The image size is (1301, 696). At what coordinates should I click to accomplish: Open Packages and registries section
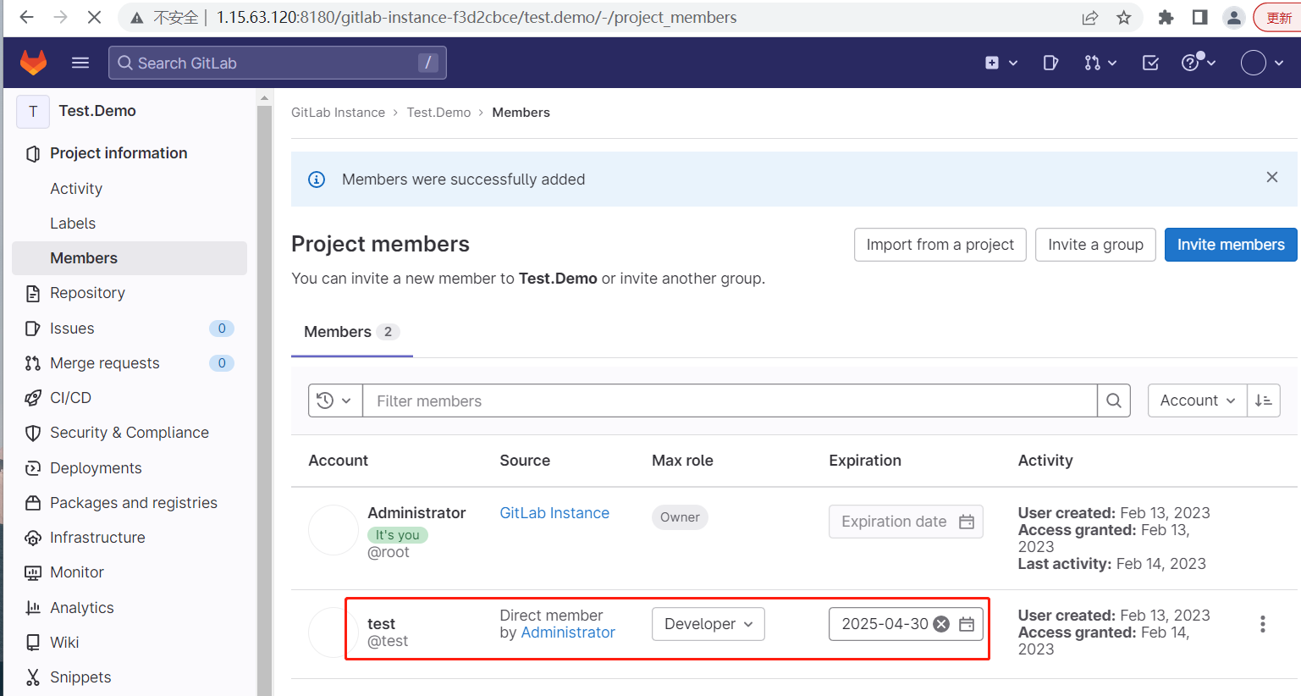pyautogui.click(x=133, y=503)
